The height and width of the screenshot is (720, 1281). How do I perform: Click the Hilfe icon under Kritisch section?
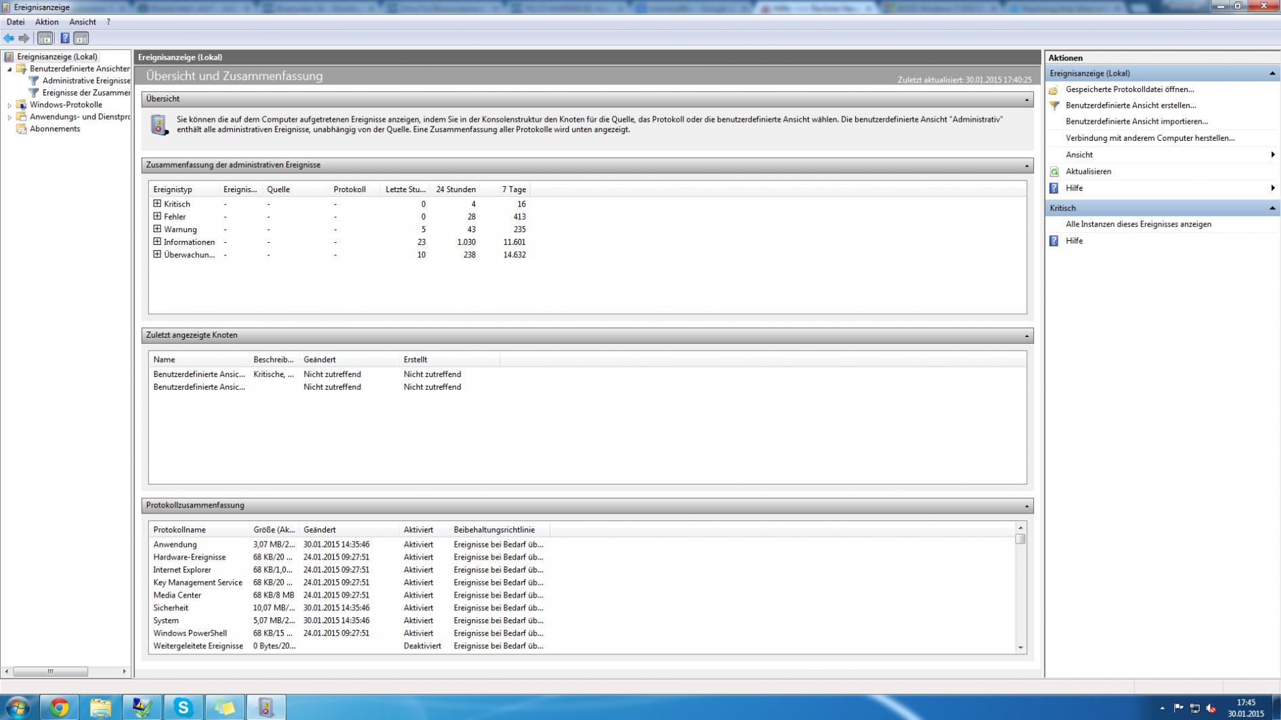click(x=1054, y=241)
